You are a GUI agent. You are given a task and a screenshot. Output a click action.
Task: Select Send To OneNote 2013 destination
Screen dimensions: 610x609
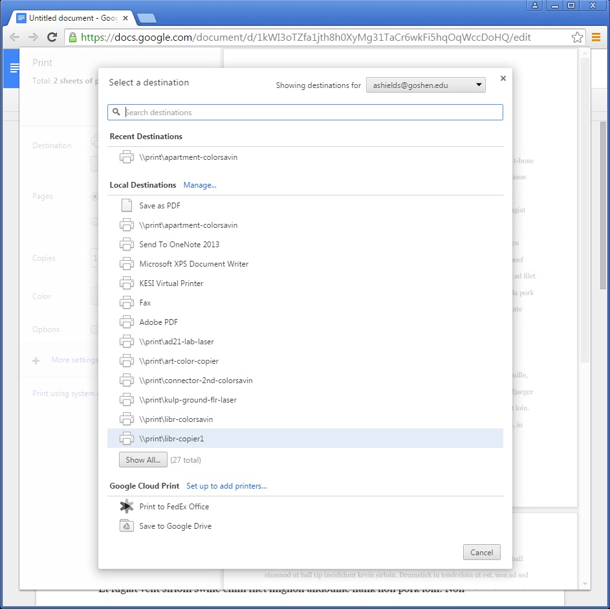[179, 245]
